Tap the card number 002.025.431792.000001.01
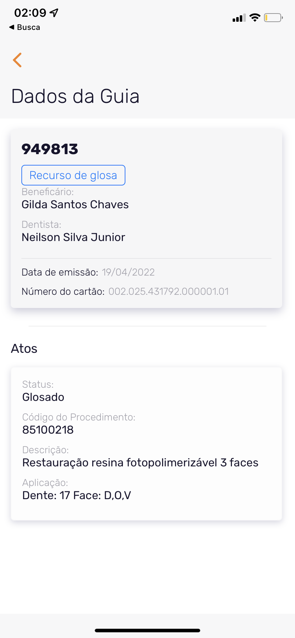Screen dimensions: 295x638 169,292
